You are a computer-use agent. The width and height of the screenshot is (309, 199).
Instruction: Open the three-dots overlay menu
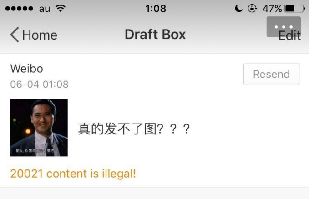point(284,26)
